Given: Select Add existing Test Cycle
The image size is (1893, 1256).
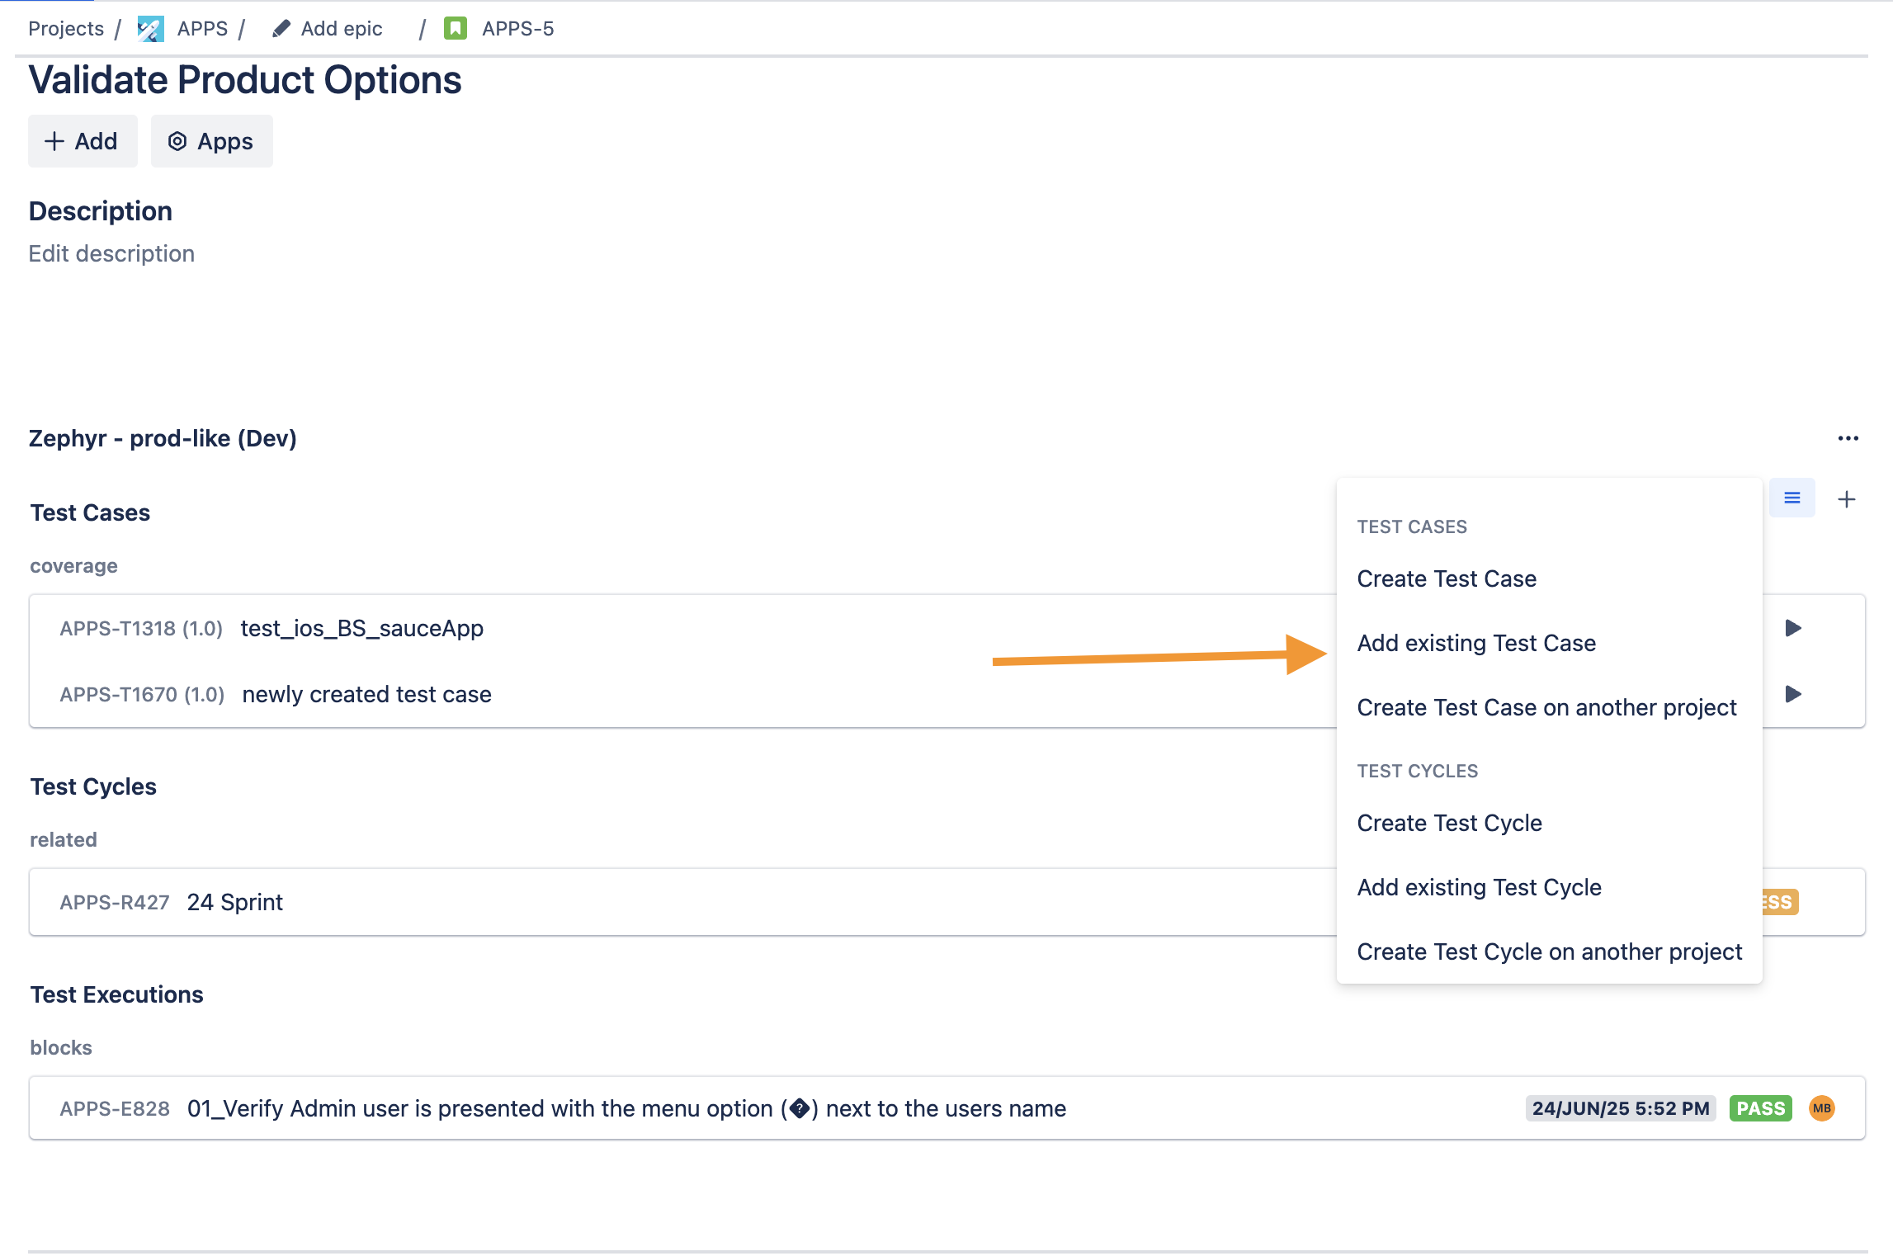Looking at the screenshot, I should [x=1479, y=887].
